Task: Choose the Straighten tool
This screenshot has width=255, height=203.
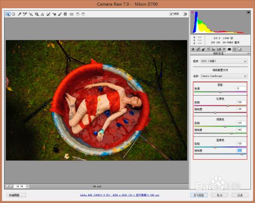Action: coord(42,14)
